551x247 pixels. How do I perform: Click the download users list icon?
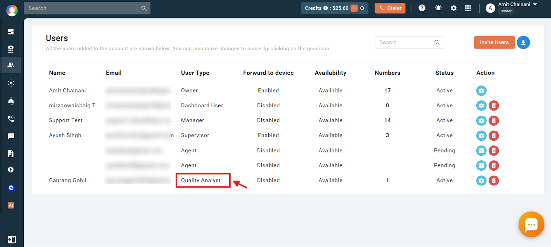point(523,42)
